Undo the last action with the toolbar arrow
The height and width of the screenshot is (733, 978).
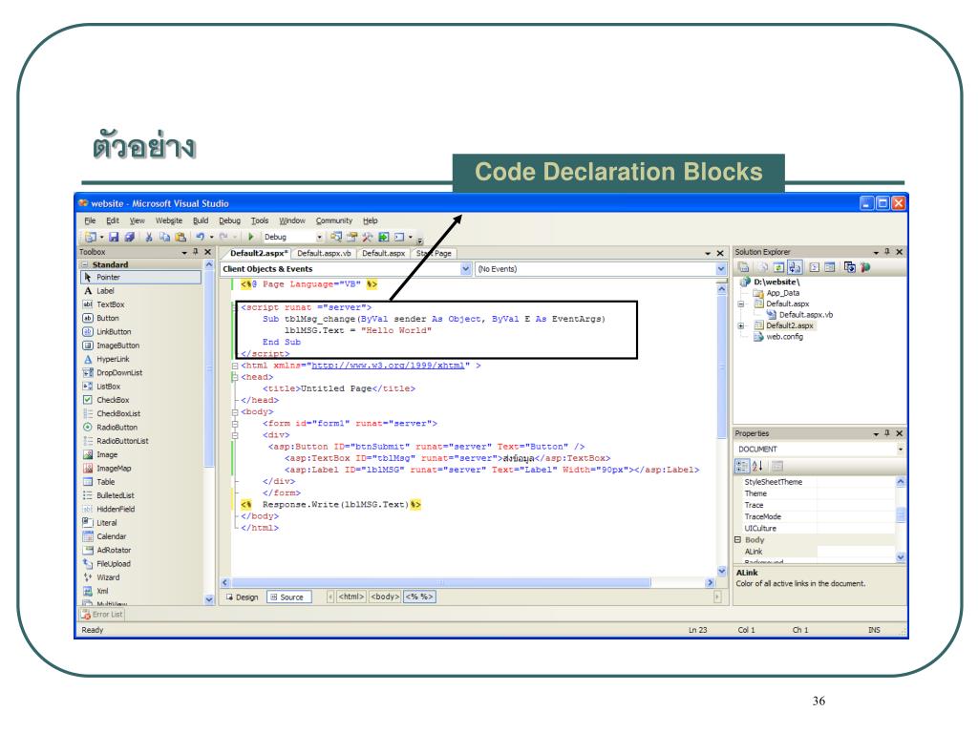pos(201,238)
